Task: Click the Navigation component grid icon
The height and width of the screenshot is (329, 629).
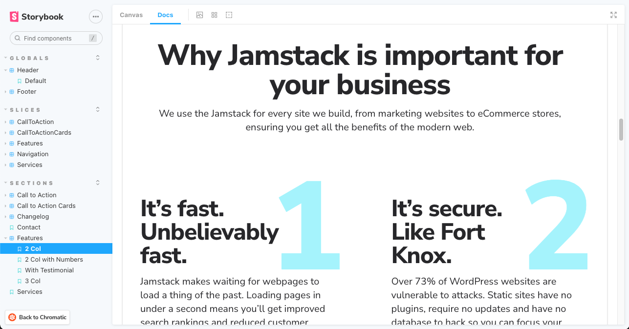Action: 12,154
